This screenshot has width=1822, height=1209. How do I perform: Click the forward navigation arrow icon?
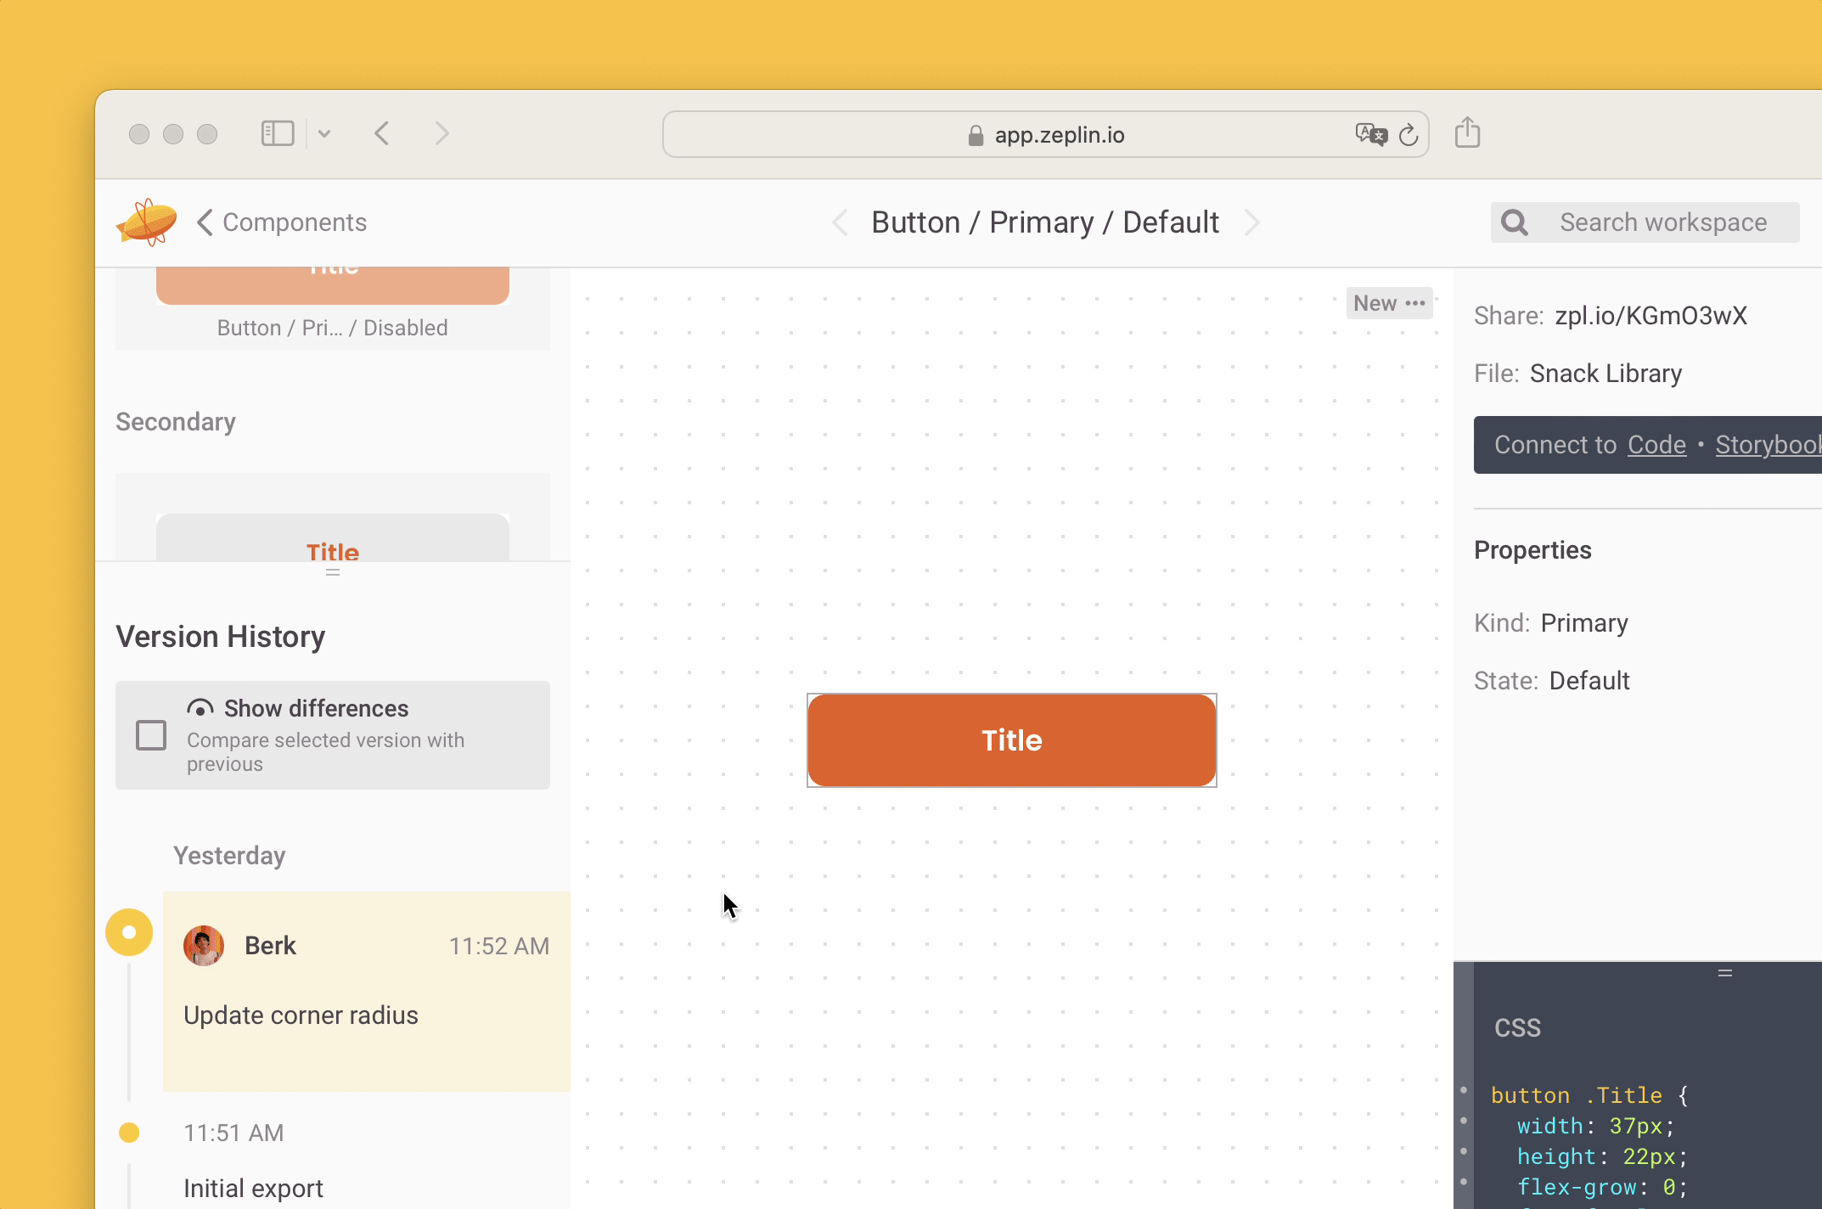[x=441, y=132]
